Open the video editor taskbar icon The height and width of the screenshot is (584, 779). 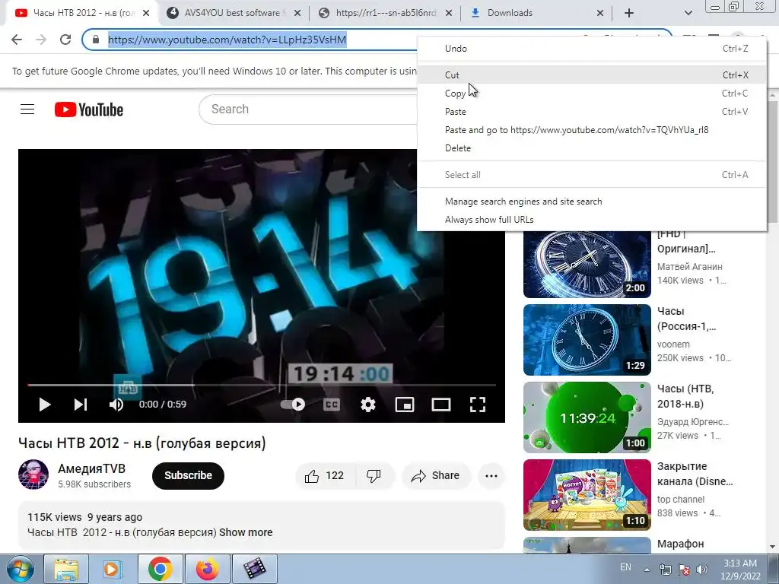coord(254,569)
